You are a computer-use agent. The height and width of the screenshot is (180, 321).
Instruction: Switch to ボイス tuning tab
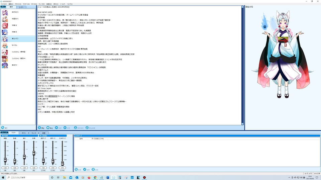(x=24, y=133)
